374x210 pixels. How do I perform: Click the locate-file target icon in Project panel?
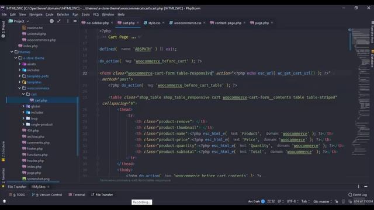coord(51,21)
